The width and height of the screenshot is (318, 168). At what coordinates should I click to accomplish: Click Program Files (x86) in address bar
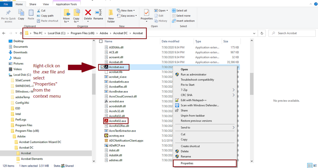[82, 33]
